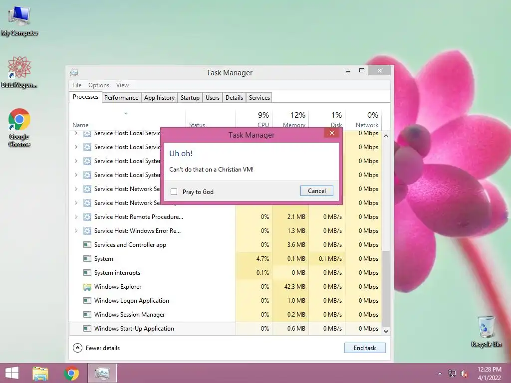This screenshot has height=383, width=511.
Task: Sort by the 1% Disk column header
Action: 327,120
